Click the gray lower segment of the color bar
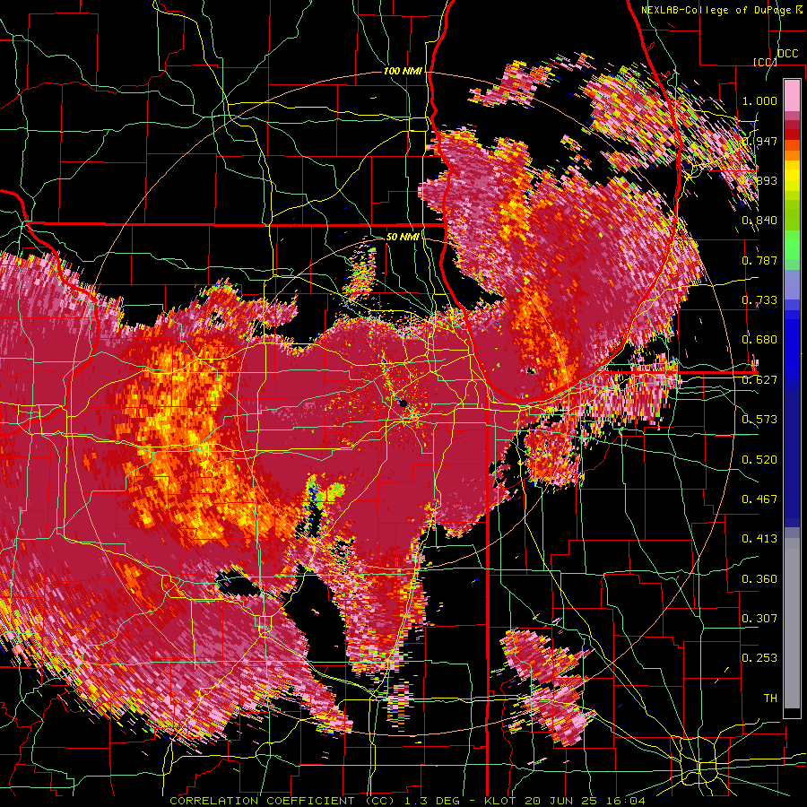This screenshot has width=807, height=807. point(792,623)
